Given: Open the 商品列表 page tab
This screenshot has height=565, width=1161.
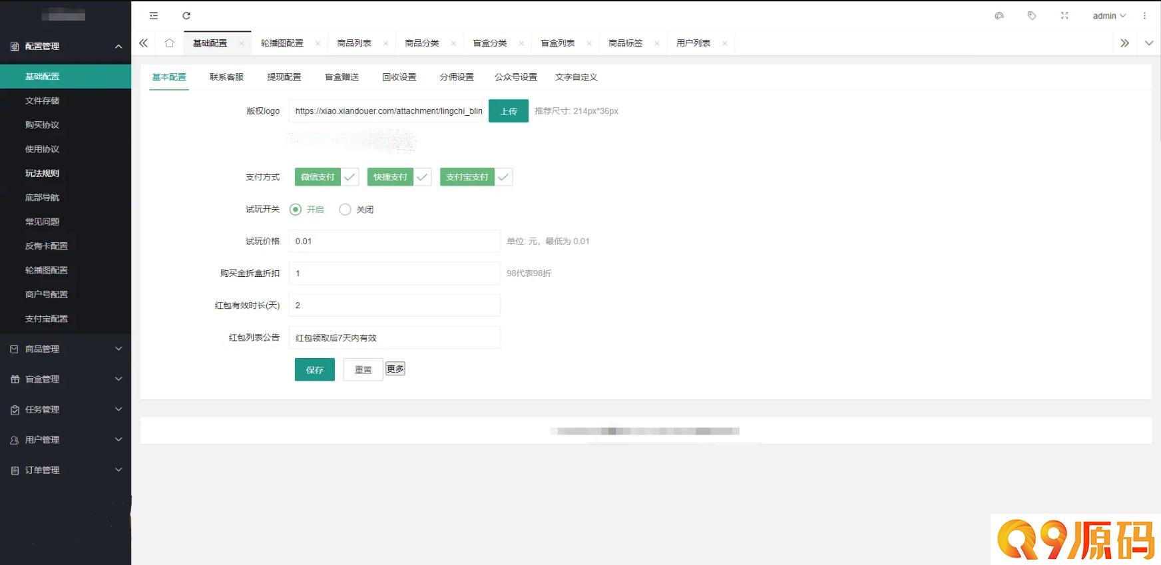Looking at the screenshot, I should (x=354, y=43).
